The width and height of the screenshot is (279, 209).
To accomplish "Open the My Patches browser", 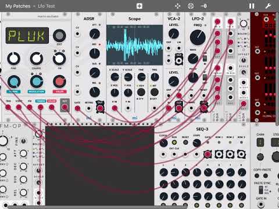I will 17,6.
